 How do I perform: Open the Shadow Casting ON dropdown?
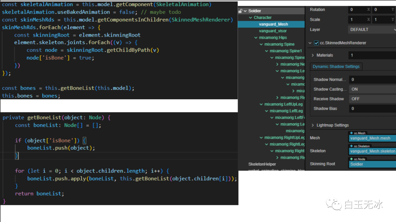click(x=373, y=89)
